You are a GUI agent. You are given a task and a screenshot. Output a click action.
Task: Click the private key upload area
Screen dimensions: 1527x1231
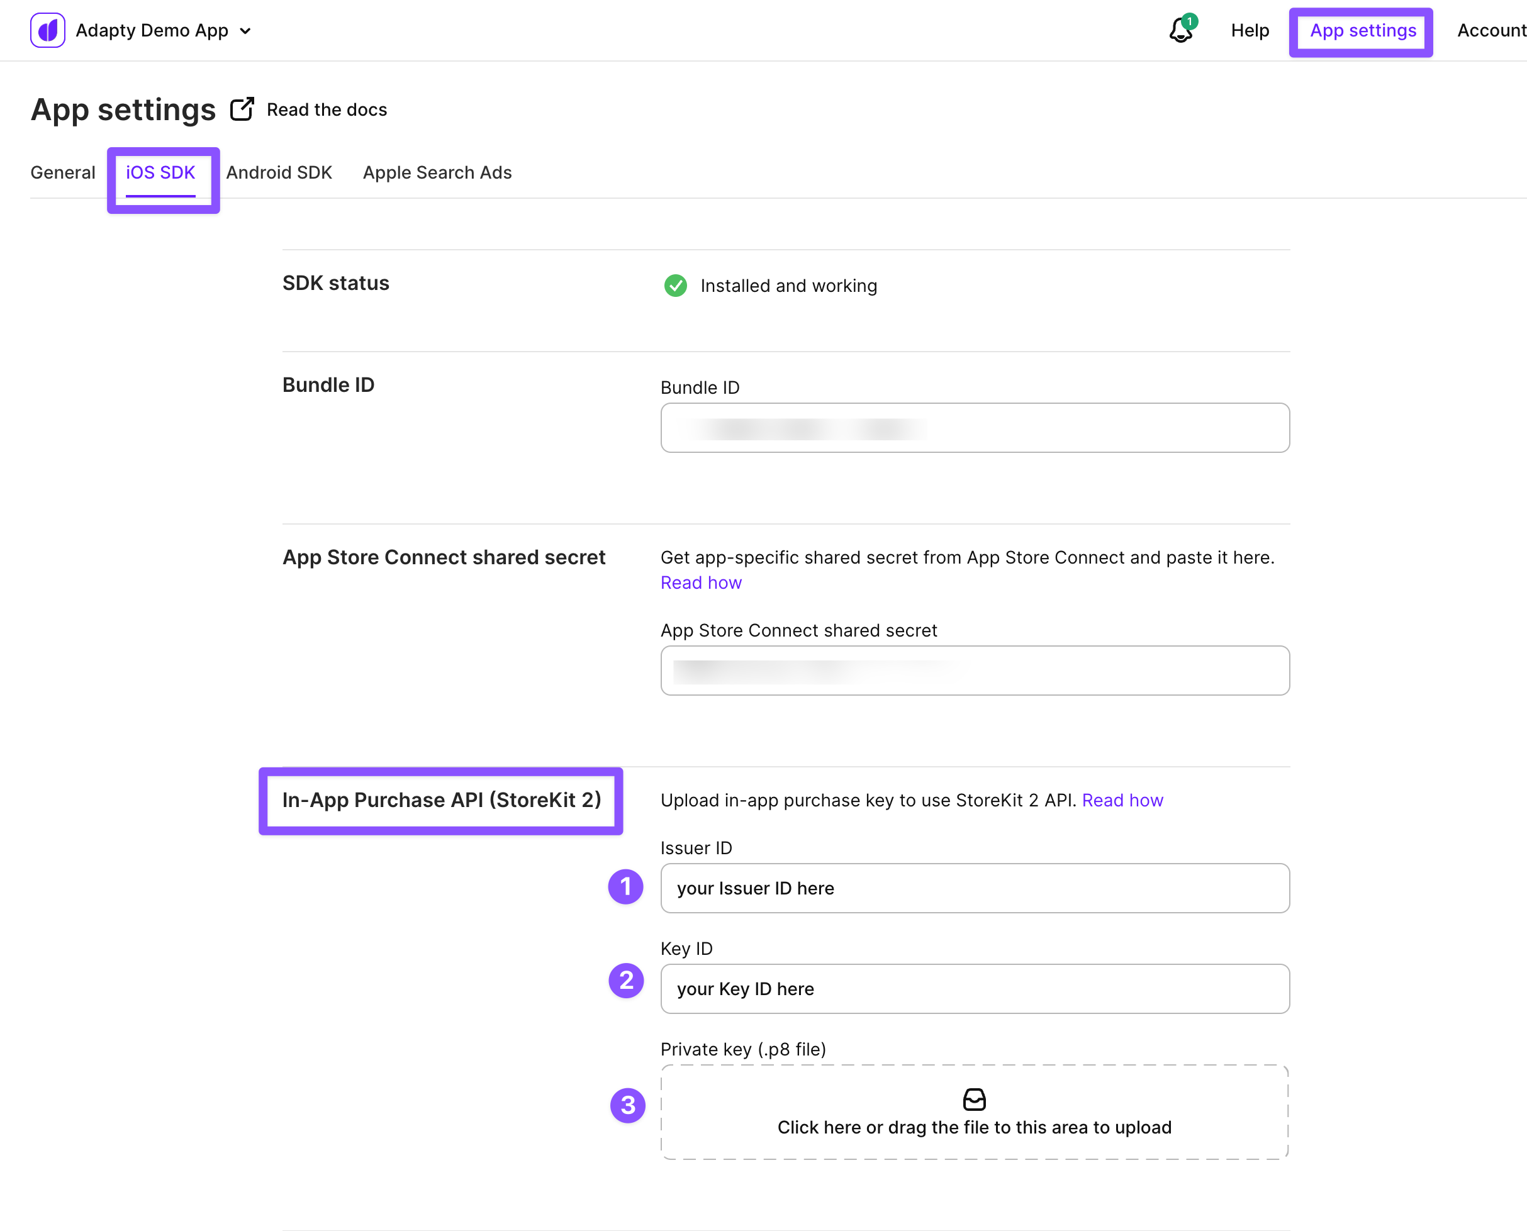point(975,1126)
